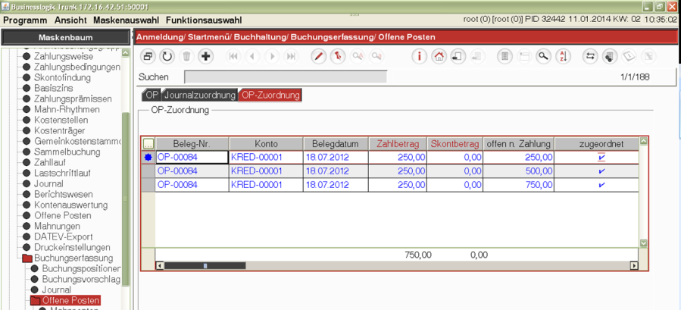Toggle zugeordnet checkbox in the 750,00 open row
This screenshot has height=310, width=681.
pyautogui.click(x=601, y=185)
